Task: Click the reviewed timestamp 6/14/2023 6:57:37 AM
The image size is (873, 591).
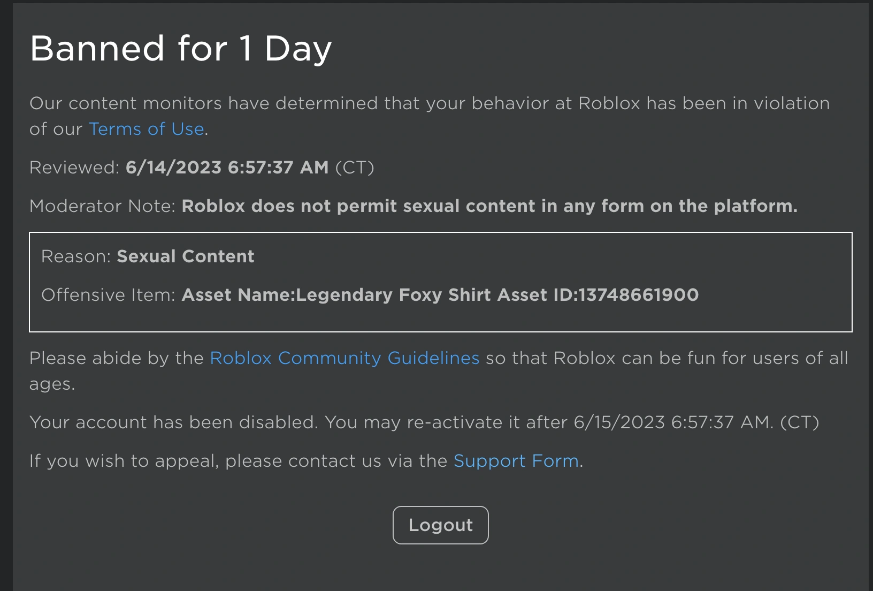Action: tap(227, 168)
